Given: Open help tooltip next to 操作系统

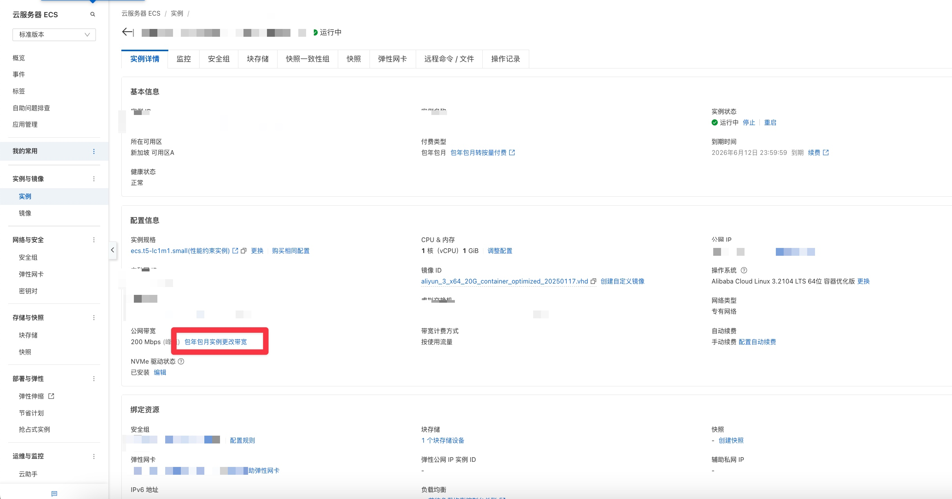Looking at the screenshot, I should click(x=744, y=270).
